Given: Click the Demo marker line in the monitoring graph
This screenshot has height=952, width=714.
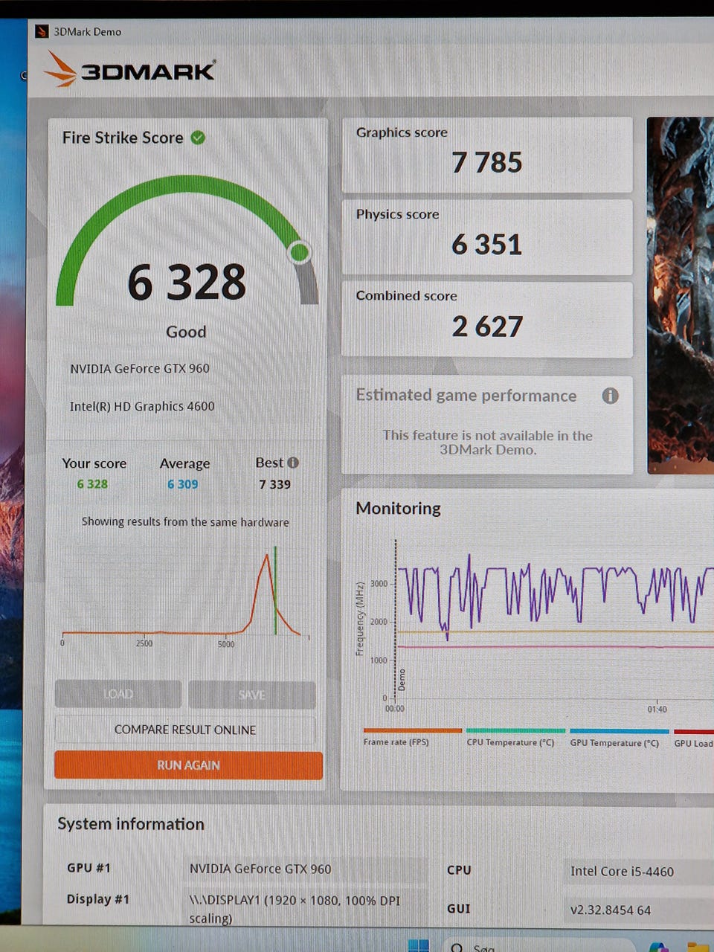Looking at the screenshot, I should (x=396, y=617).
